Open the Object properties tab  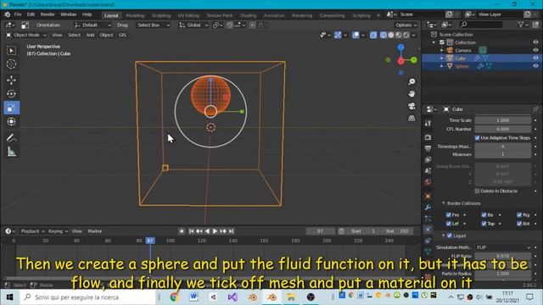coord(428,196)
